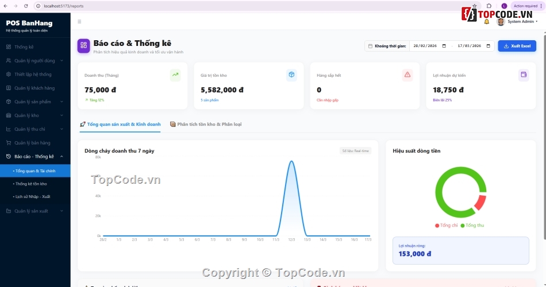This screenshot has height=287, width=546.
Task: Select Lịch sử Nhập - Xuất submenu item
Action: pos(35,196)
